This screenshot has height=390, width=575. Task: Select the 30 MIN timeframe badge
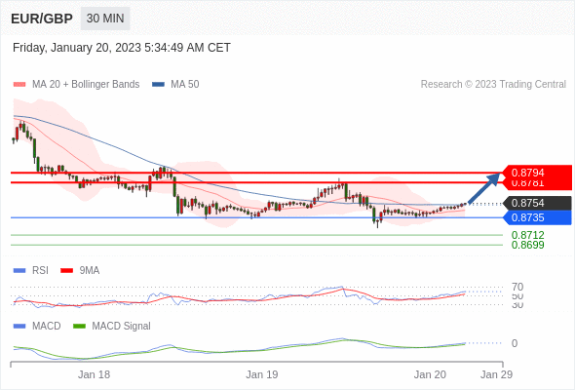click(x=105, y=19)
